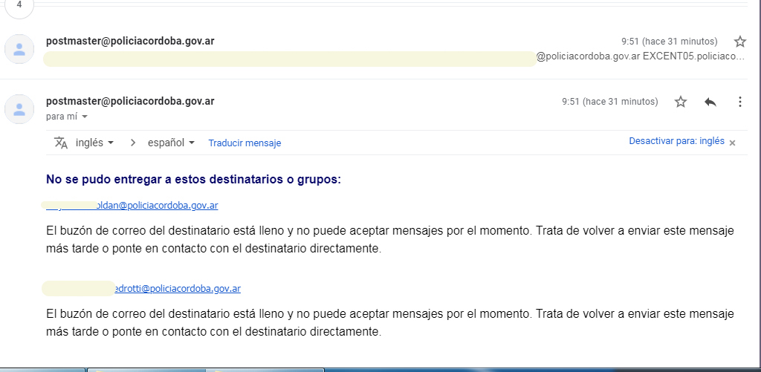Close the translation bar with the X
Viewport: 761px width, 372px height.
click(x=732, y=143)
